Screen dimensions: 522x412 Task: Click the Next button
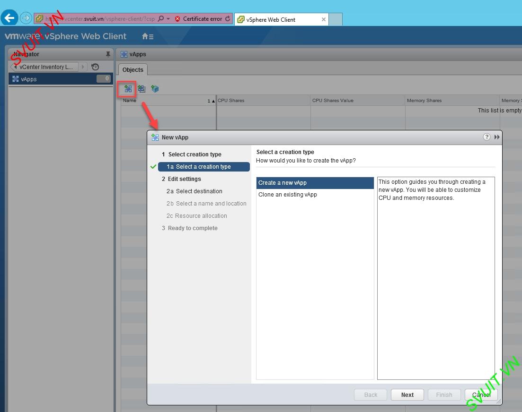click(x=407, y=395)
